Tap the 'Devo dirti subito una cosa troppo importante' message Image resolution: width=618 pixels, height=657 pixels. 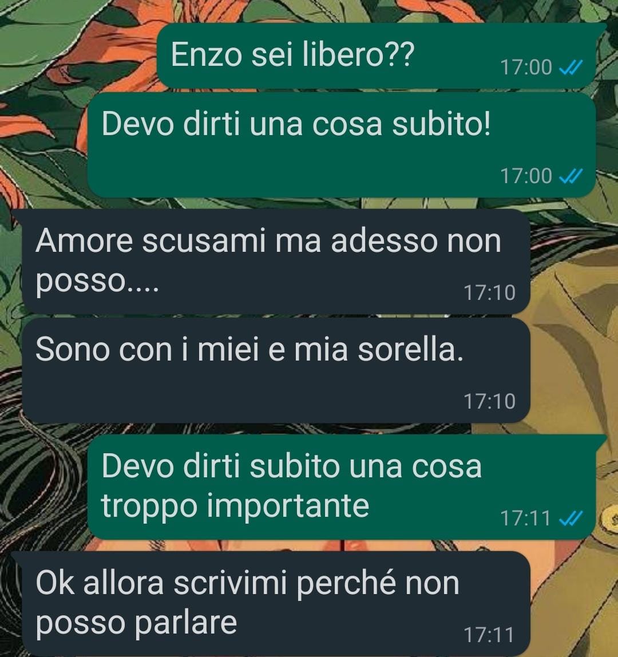click(x=342, y=487)
